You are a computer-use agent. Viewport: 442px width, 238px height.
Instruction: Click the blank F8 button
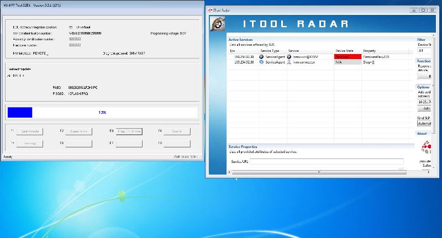click(x=177, y=144)
